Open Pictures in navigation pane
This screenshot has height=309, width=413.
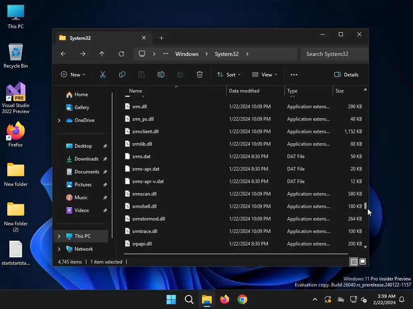83,185
